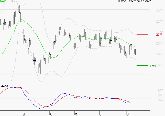
Task: Select the red 2069 resistance line
Action: pyautogui.click(x=142, y=34)
